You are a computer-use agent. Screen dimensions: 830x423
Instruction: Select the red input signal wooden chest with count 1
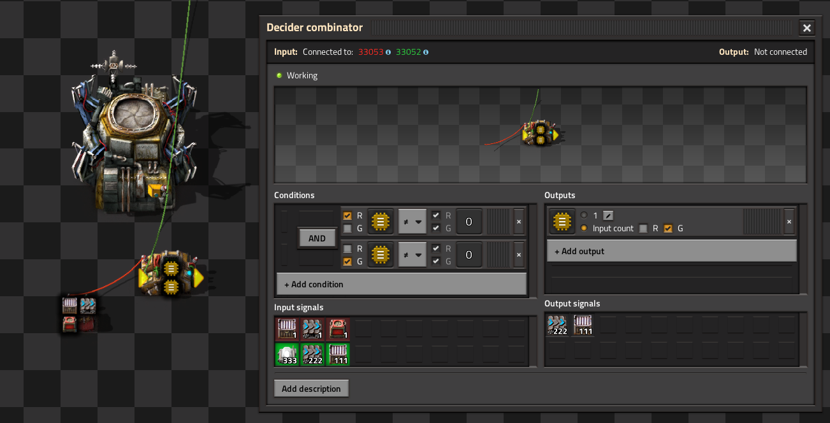click(x=286, y=329)
